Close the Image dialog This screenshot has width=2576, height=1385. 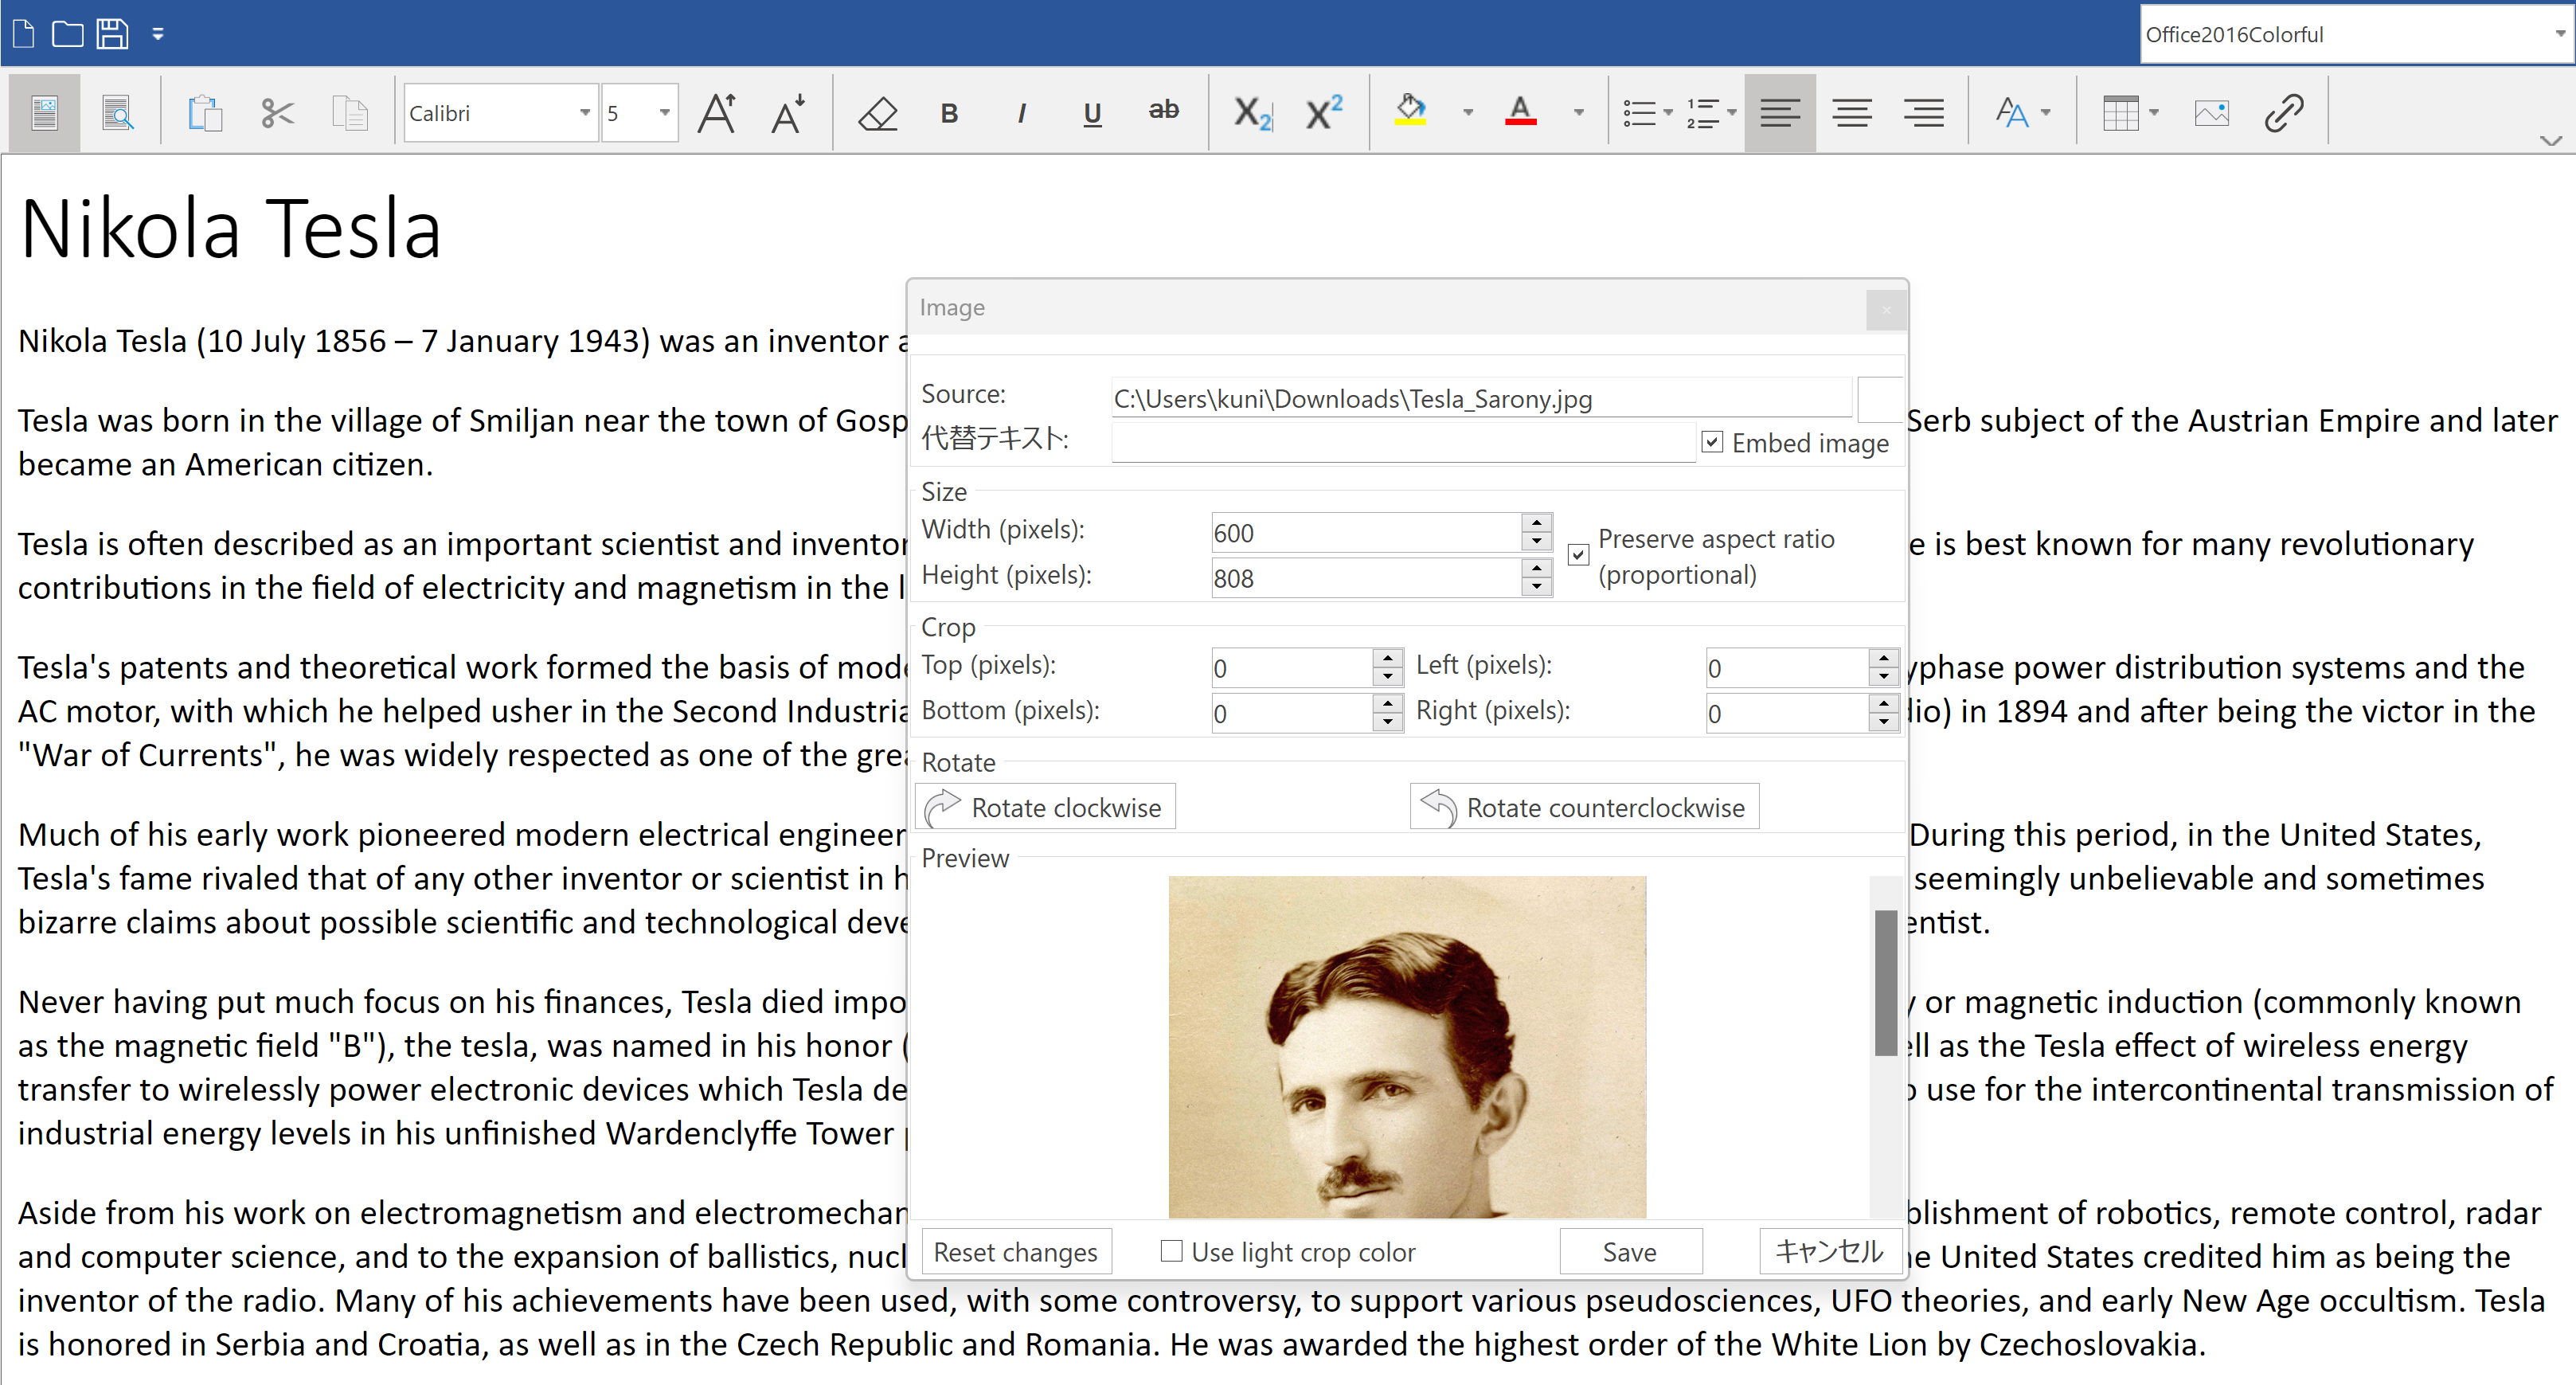[x=1886, y=309]
